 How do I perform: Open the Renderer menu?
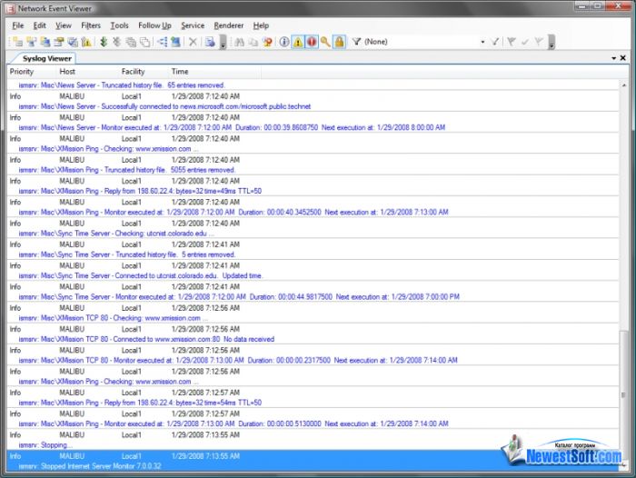tap(228, 25)
